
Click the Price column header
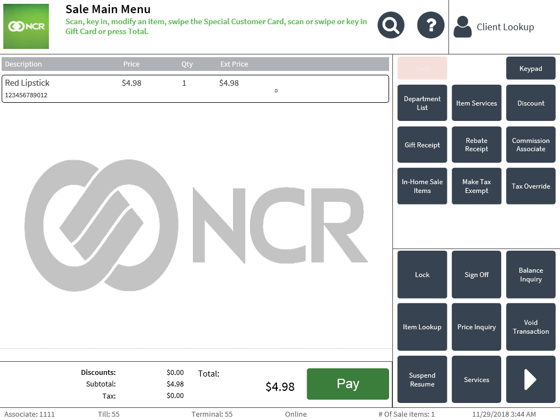pos(131,64)
